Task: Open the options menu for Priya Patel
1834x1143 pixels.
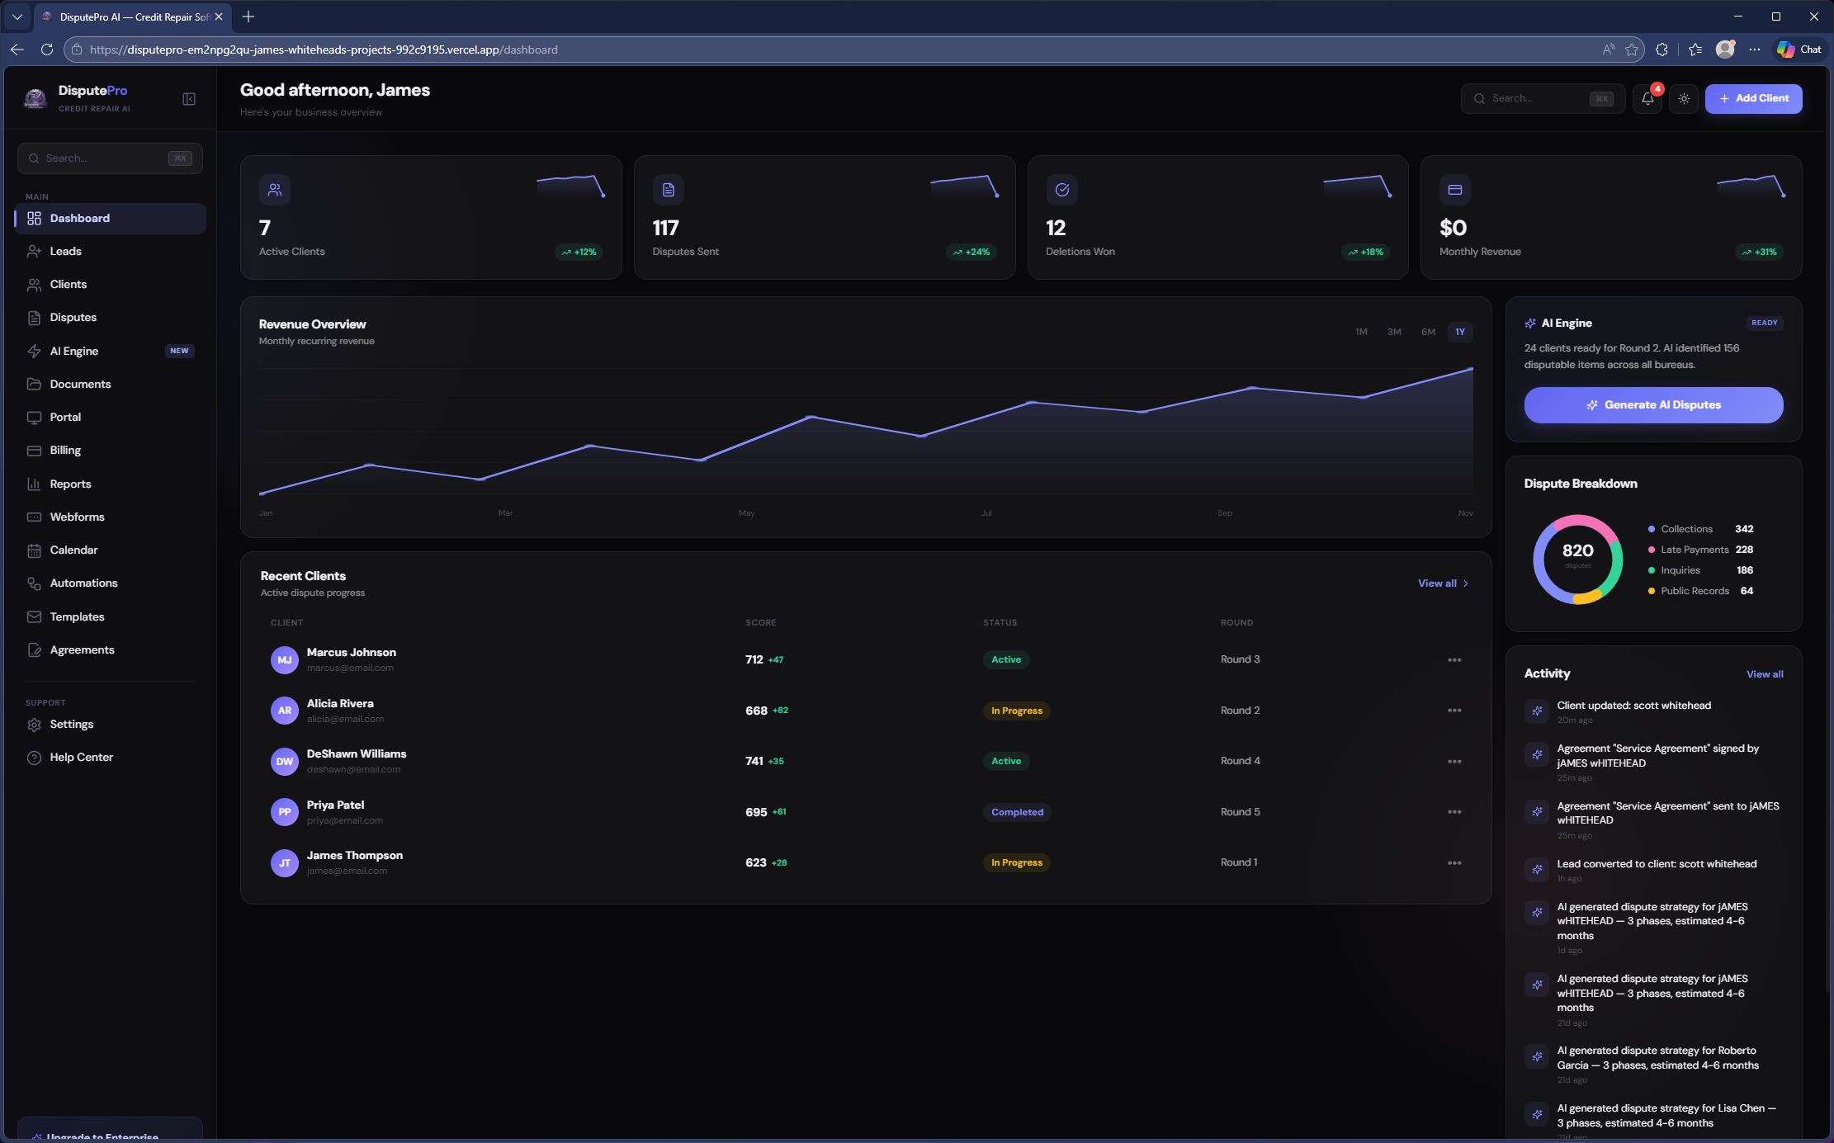Action: (x=1453, y=811)
